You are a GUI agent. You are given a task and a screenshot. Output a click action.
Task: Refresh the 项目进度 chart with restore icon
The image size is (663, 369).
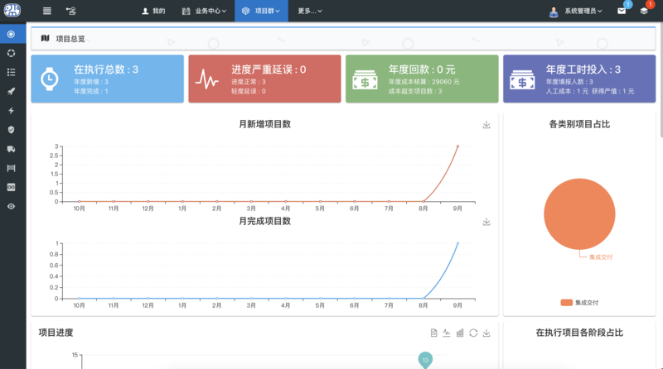point(473,333)
